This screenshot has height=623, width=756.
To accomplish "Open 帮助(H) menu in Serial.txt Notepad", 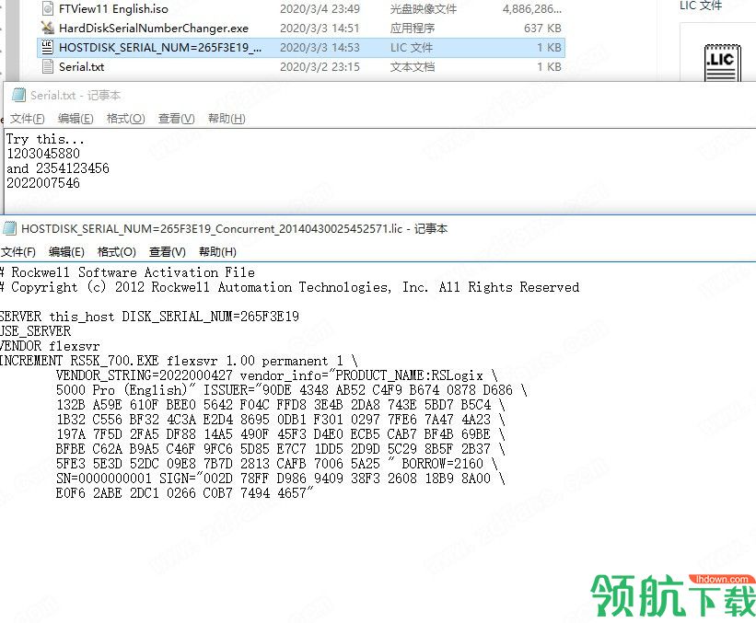I will (x=227, y=119).
